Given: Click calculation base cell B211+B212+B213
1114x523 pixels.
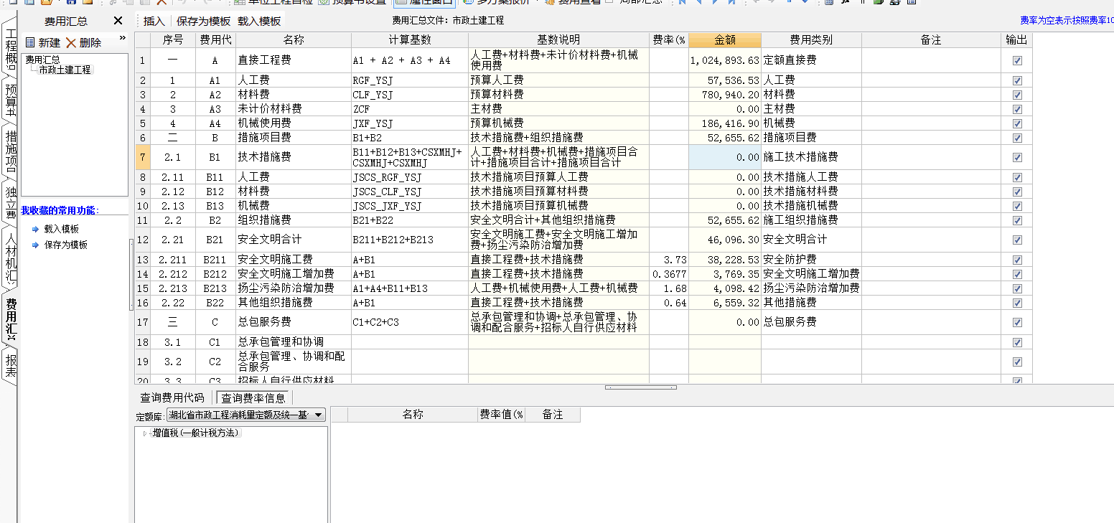Looking at the screenshot, I should [x=410, y=240].
